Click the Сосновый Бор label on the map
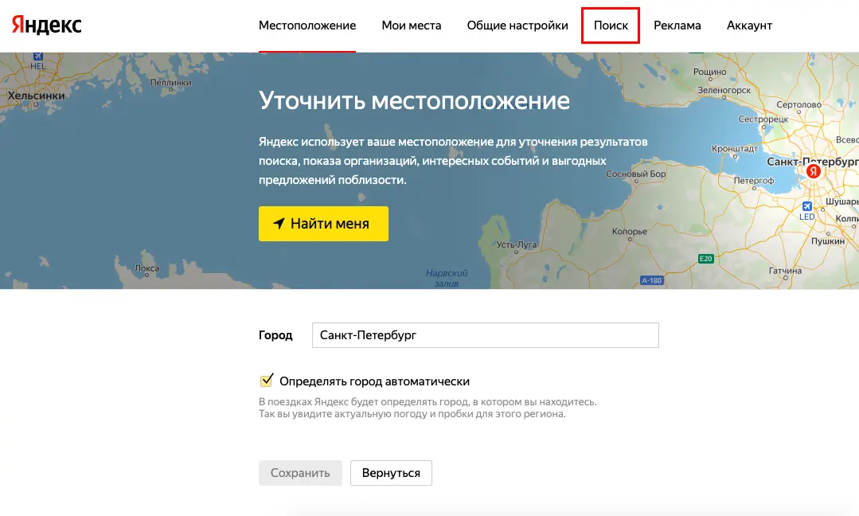The height and width of the screenshot is (516, 859). click(x=636, y=174)
